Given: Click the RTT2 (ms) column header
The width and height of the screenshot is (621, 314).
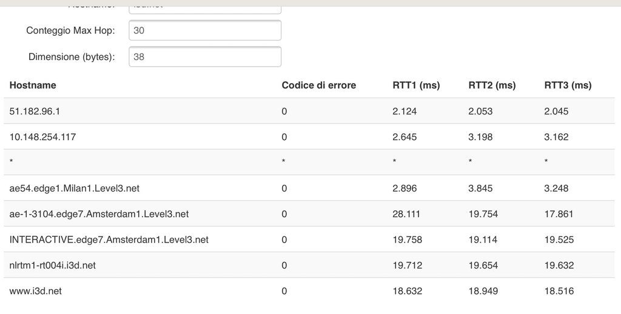Looking at the screenshot, I should coord(492,85).
